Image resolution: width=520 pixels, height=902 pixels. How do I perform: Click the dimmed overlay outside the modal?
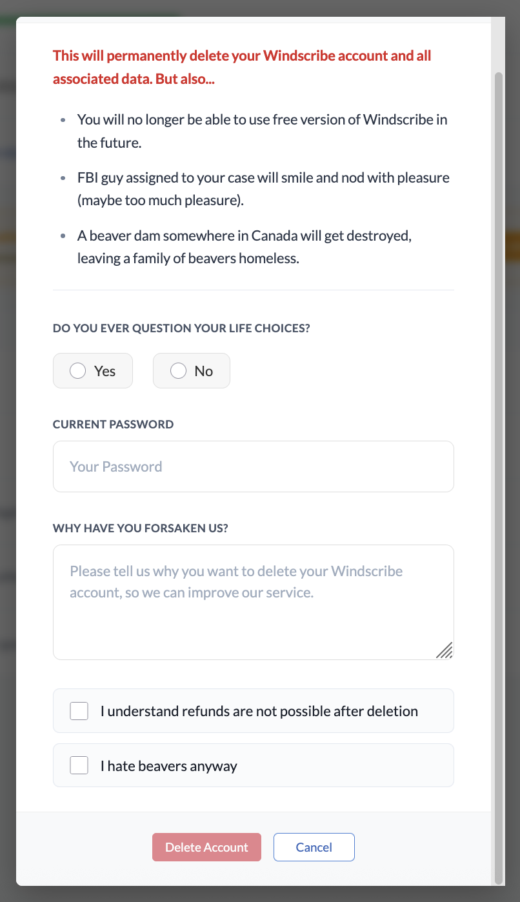point(8,452)
